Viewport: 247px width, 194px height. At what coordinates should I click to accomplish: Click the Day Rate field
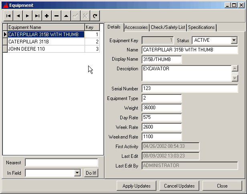tap(162, 117)
